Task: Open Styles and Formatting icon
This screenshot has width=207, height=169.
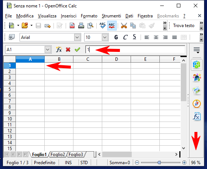Action: [x=12, y=37]
